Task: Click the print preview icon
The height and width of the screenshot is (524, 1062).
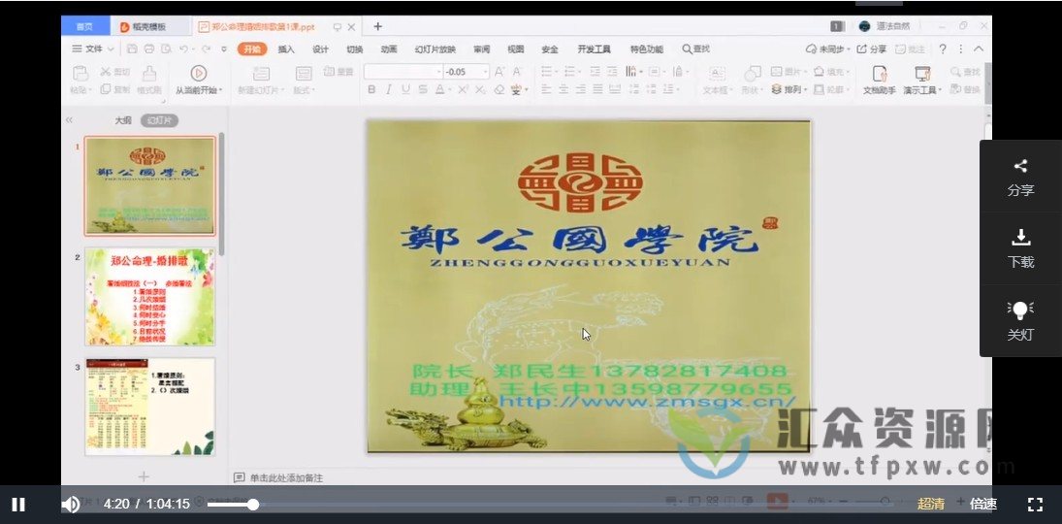Action: pyautogui.click(x=166, y=49)
